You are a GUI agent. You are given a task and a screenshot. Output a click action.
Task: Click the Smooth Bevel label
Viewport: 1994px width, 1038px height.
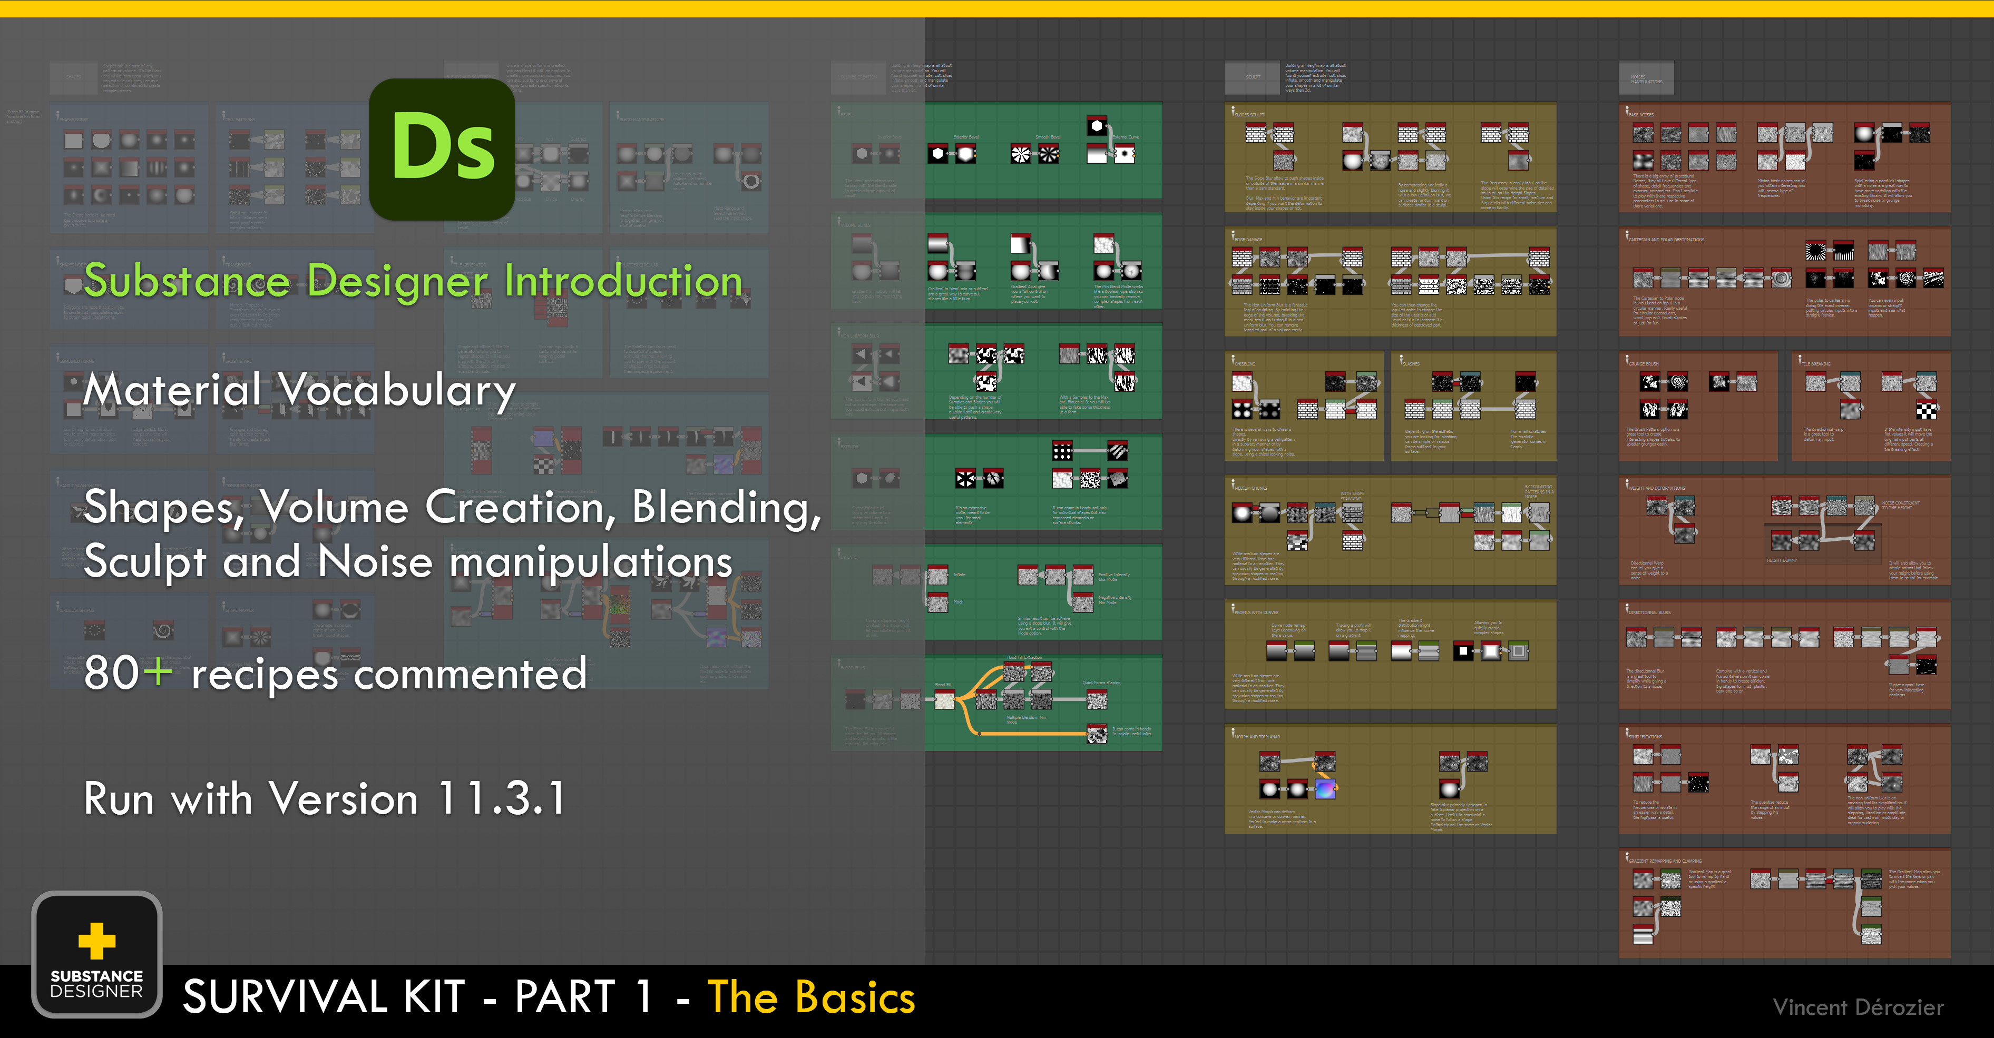[1048, 137]
